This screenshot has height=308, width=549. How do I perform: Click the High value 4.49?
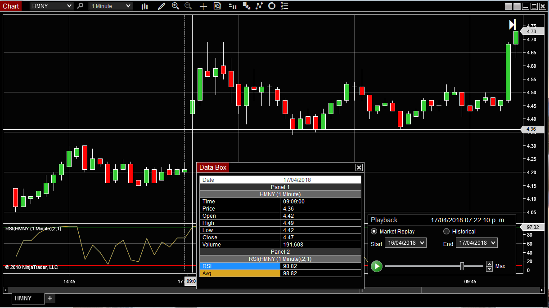[288, 223]
